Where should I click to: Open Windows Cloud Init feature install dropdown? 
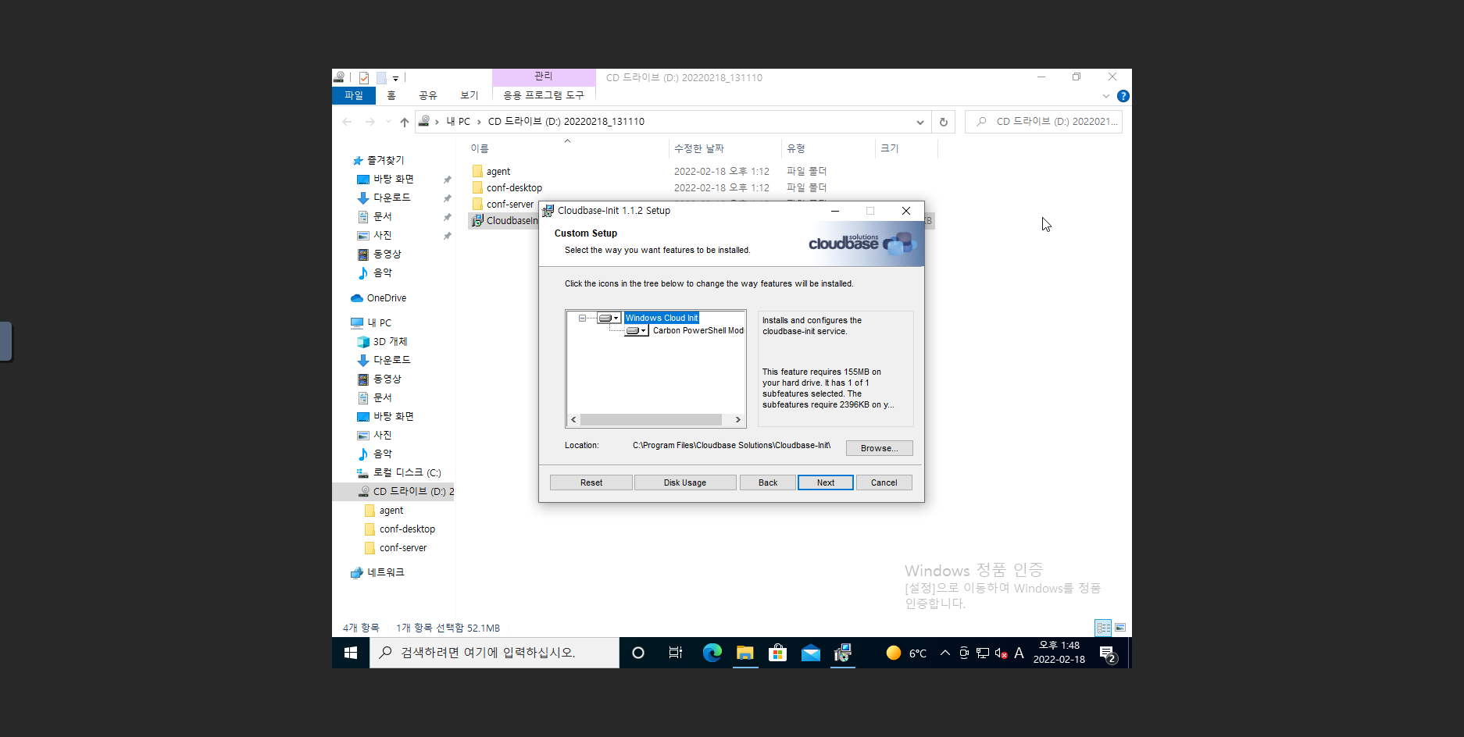point(609,318)
